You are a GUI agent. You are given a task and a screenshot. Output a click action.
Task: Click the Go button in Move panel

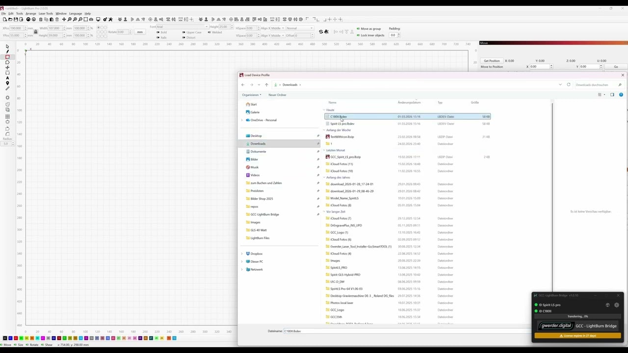[x=616, y=67]
